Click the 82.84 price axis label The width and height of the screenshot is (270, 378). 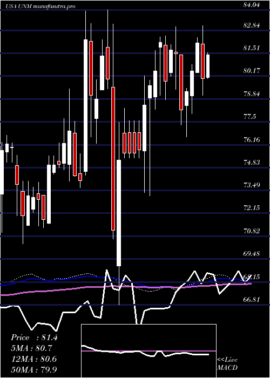(x=252, y=25)
